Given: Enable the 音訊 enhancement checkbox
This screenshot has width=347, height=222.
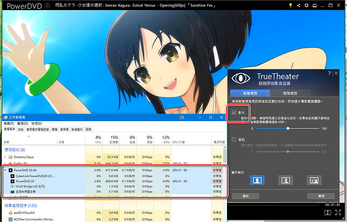Looking at the screenshot, I should point(234,139).
